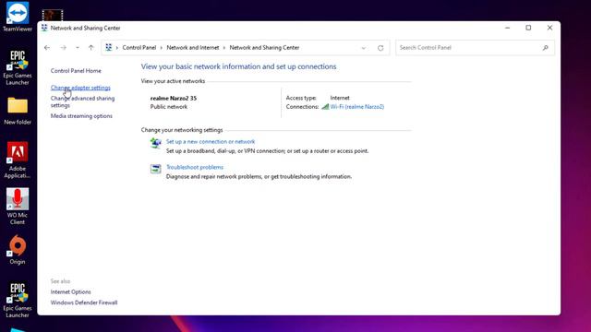Click Troubleshoot problems link
Image resolution: width=591 pixels, height=332 pixels.
point(195,167)
